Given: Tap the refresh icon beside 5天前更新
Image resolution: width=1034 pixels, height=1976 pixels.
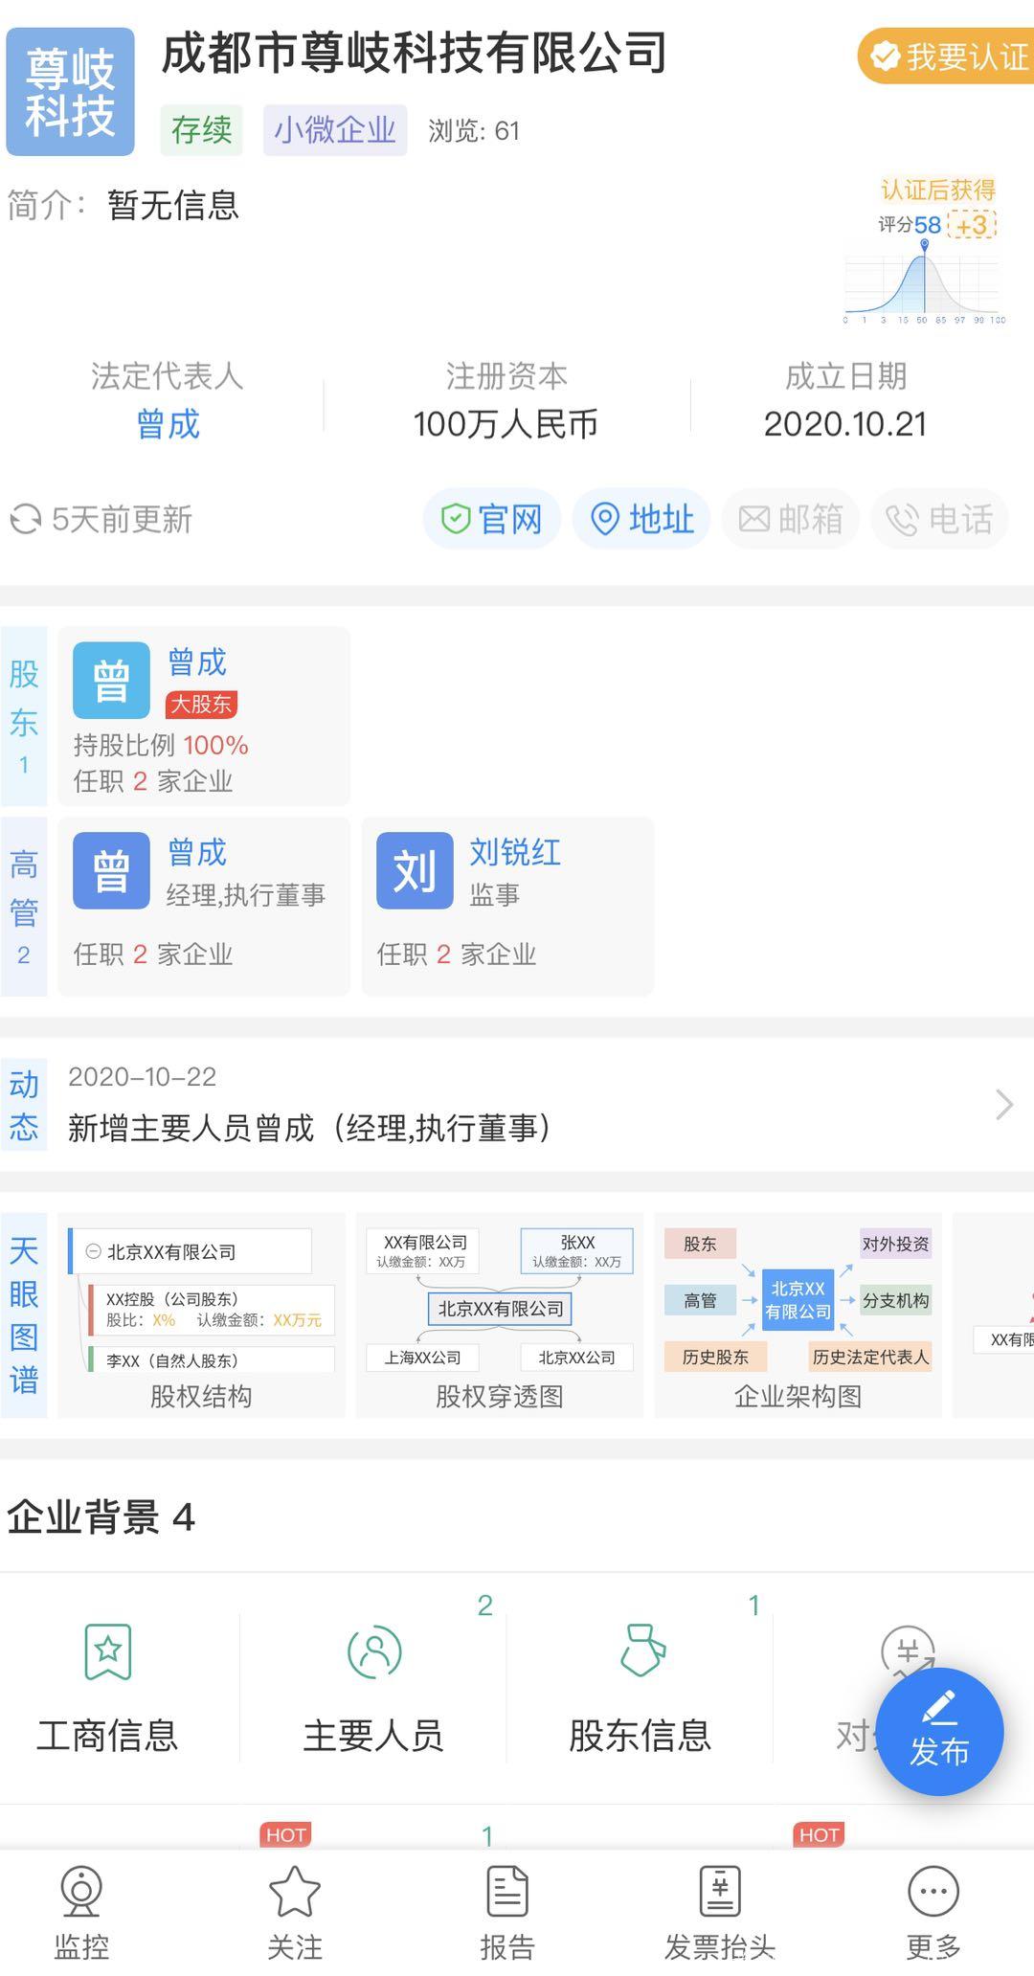Looking at the screenshot, I should click(26, 520).
